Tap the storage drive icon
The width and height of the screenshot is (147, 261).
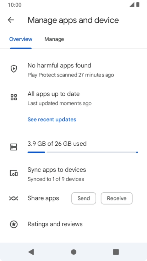[x=13, y=147]
